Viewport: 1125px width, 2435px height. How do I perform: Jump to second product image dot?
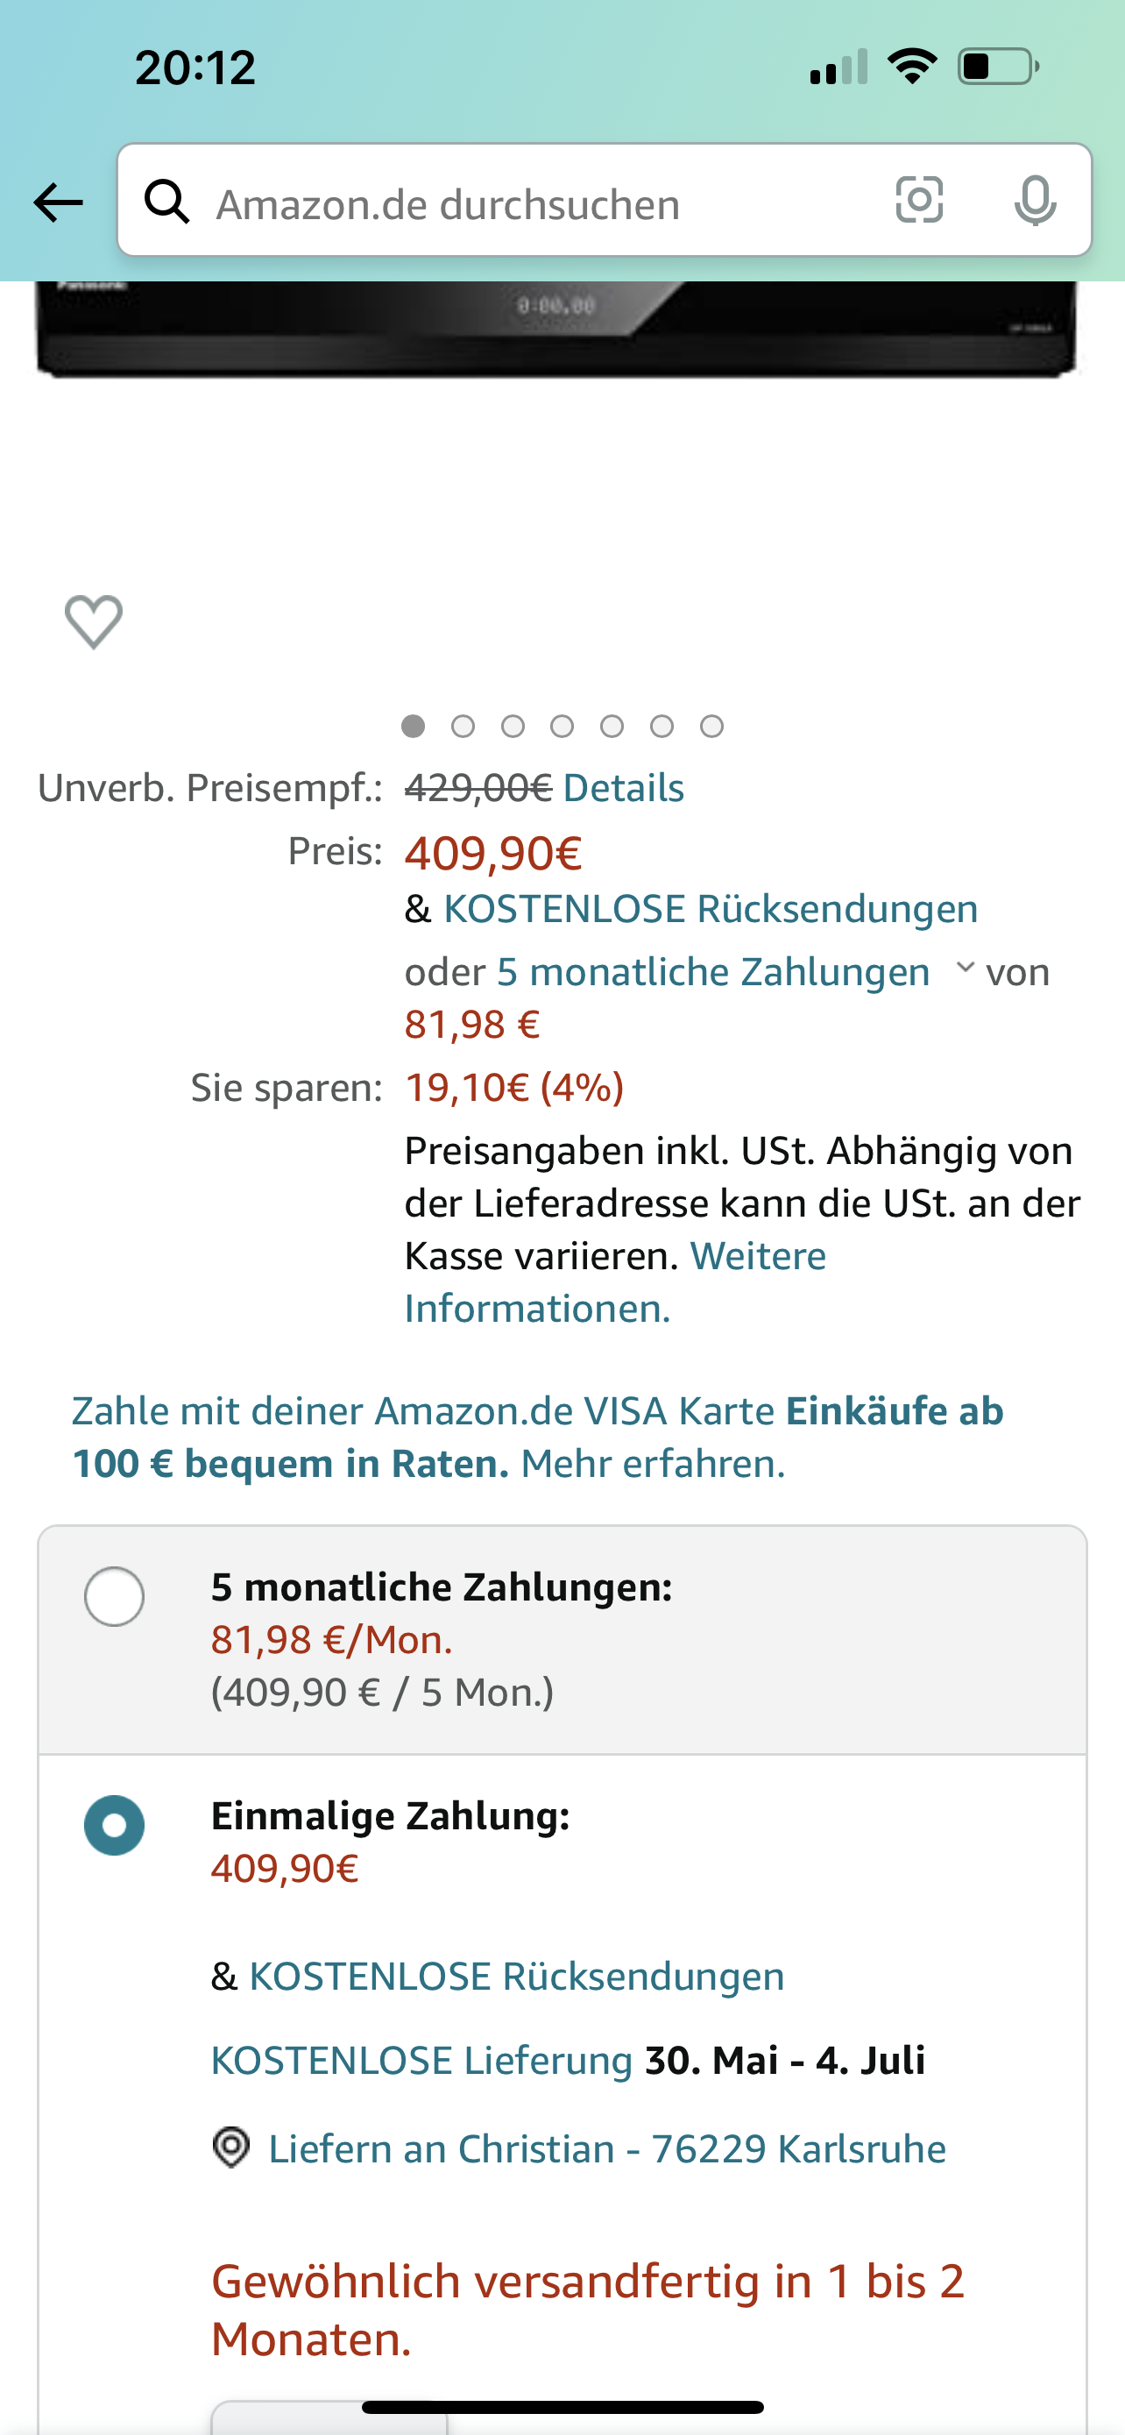click(463, 726)
